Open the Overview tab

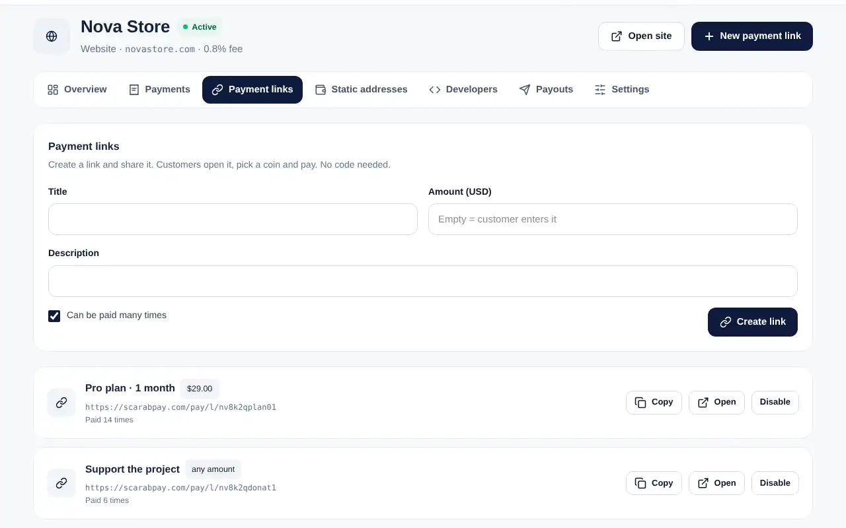pyautogui.click(x=77, y=90)
